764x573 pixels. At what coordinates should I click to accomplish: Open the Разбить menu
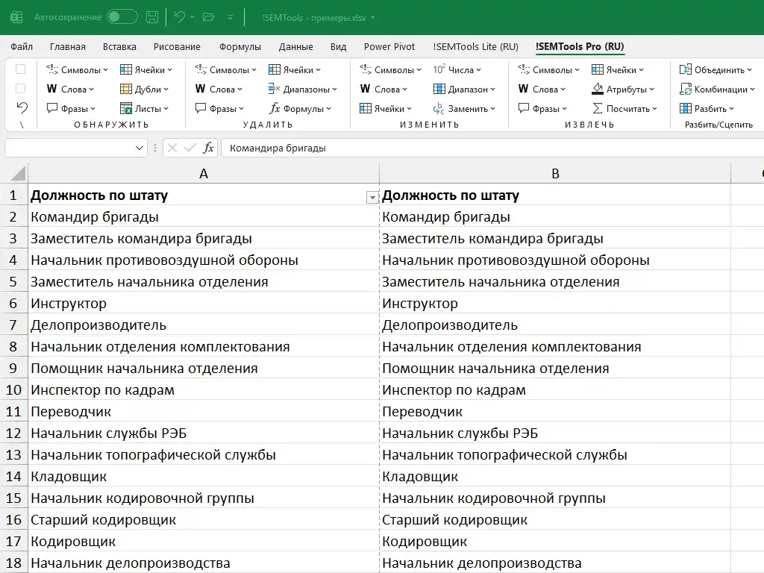[707, 109]
